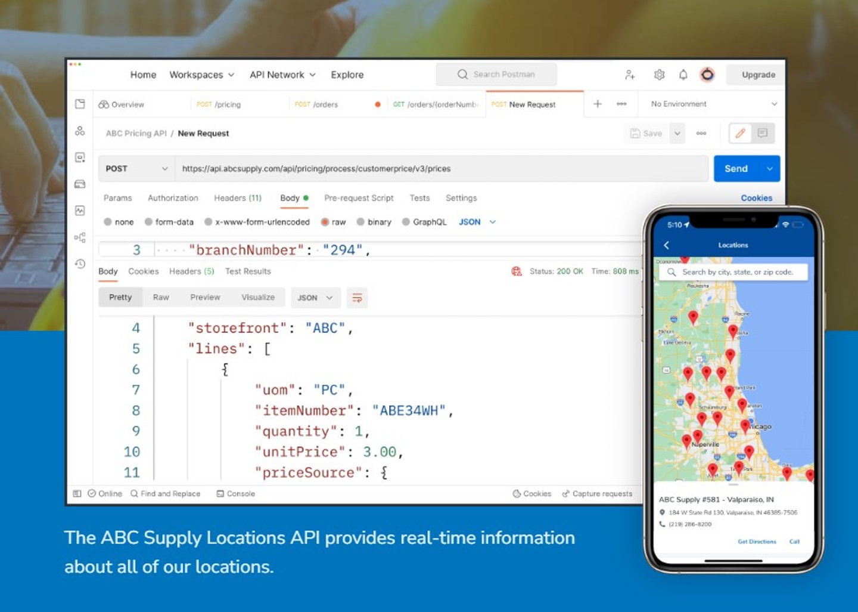Open the Pre-request Script tab

click(359, 198)
